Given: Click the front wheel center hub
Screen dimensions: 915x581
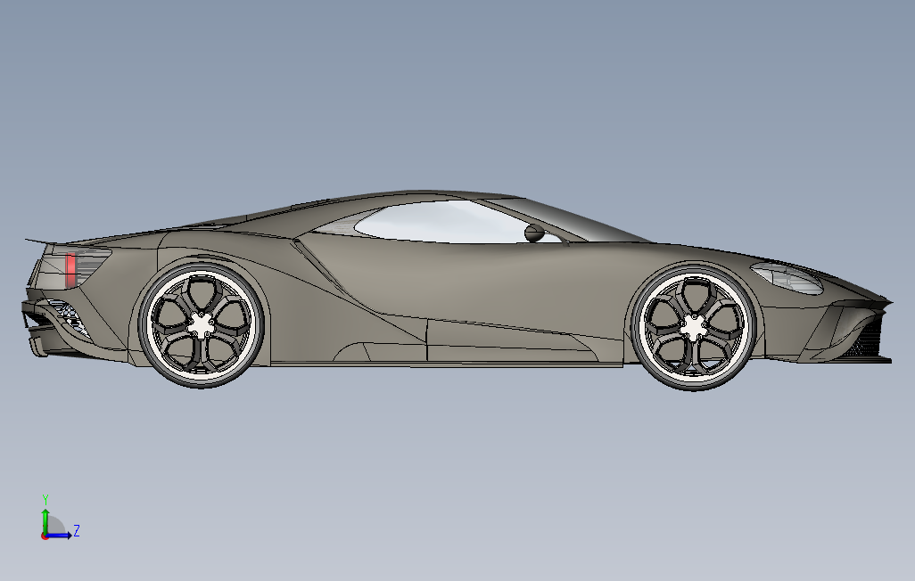Looking at the screenshot, I should click(x=694, y=327).
